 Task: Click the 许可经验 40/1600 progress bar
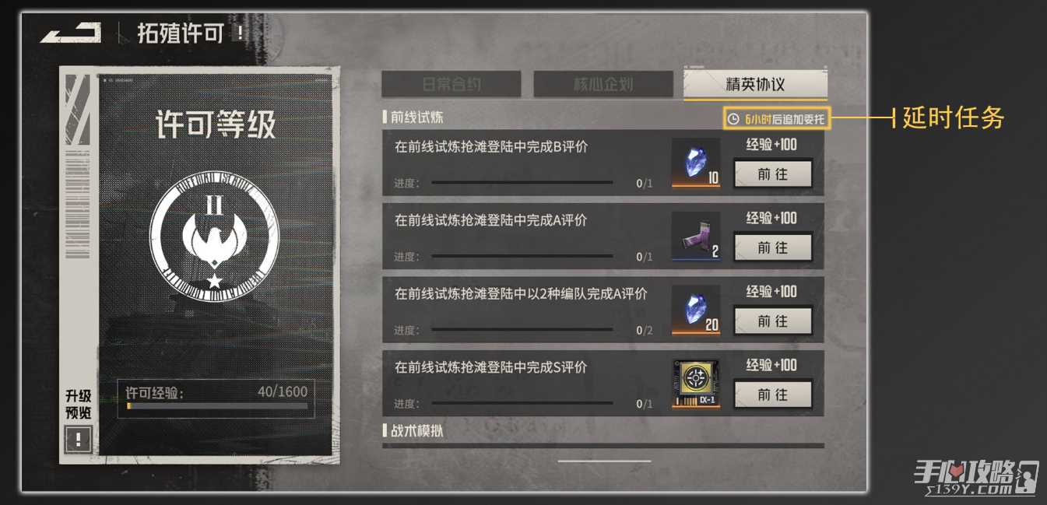pyautogui.click(x=217, y=405)
